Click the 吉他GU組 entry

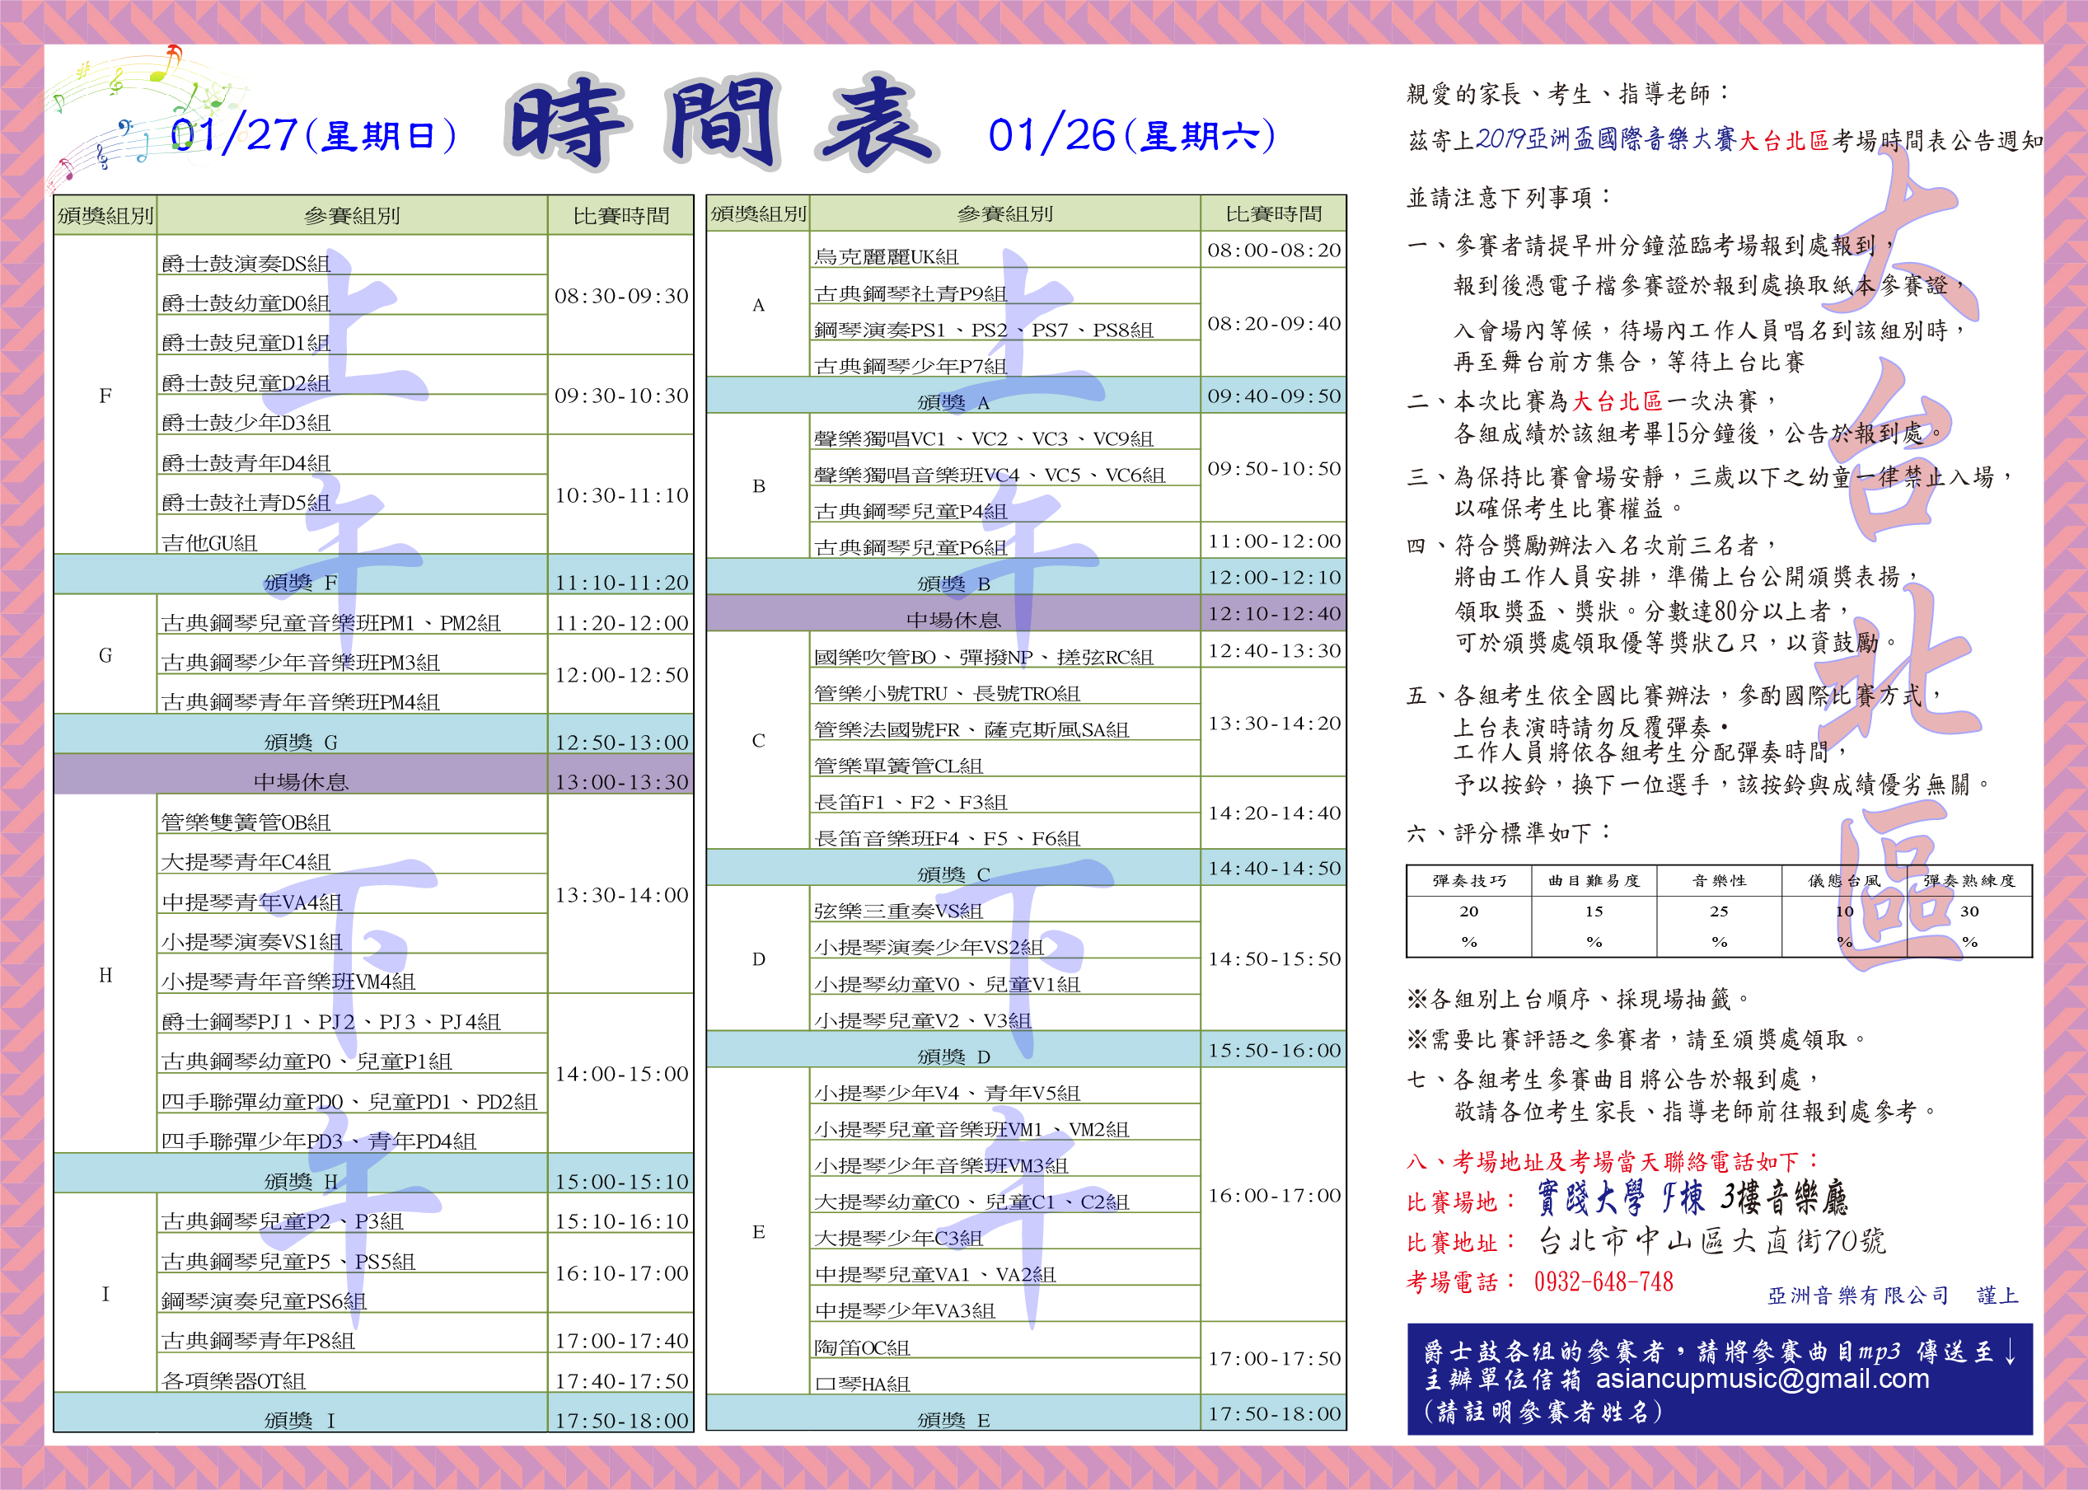209,542
